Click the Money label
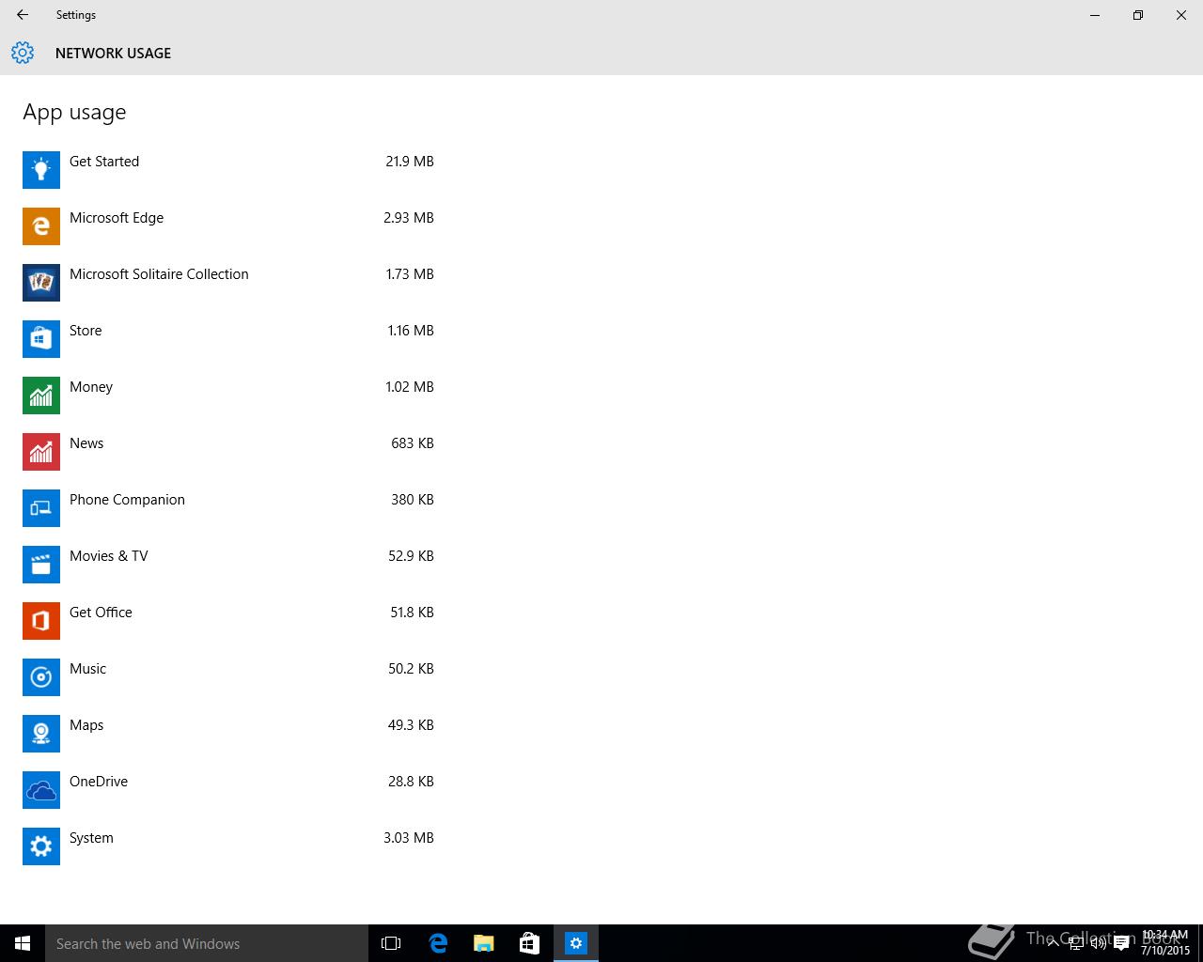The image size is (1203, 962). tap(91, 387)
